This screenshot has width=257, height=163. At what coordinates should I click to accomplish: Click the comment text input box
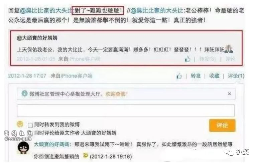(126, 111)
